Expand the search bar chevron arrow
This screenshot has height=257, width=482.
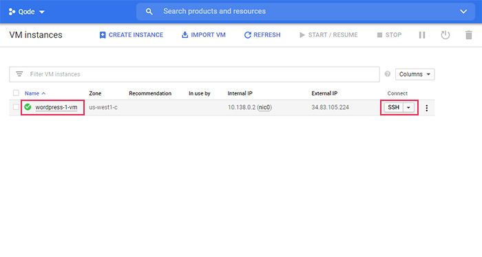tap(463, 12)
